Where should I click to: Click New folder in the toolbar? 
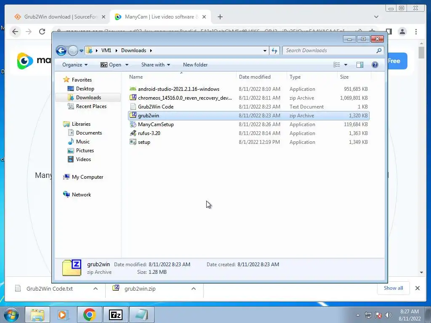195,65
